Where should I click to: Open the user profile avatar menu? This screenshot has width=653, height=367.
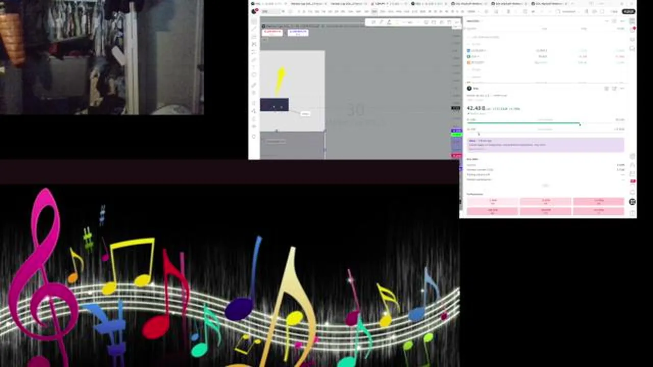pos(255,11)
